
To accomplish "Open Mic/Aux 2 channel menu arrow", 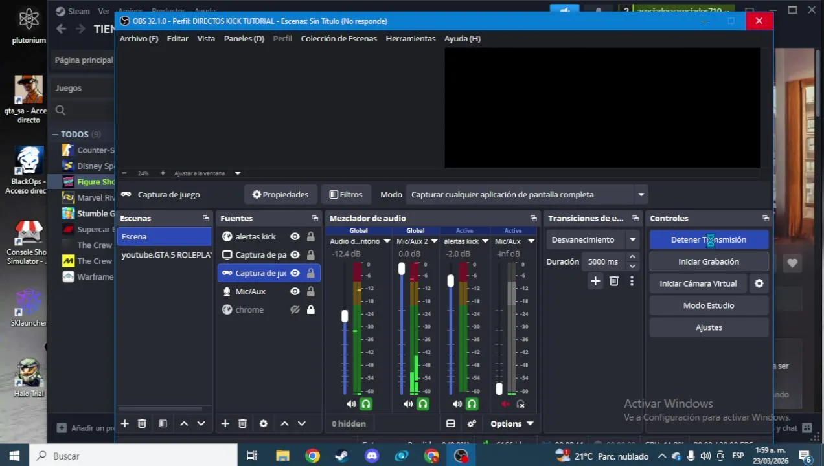I will click(x=435, y=241).
